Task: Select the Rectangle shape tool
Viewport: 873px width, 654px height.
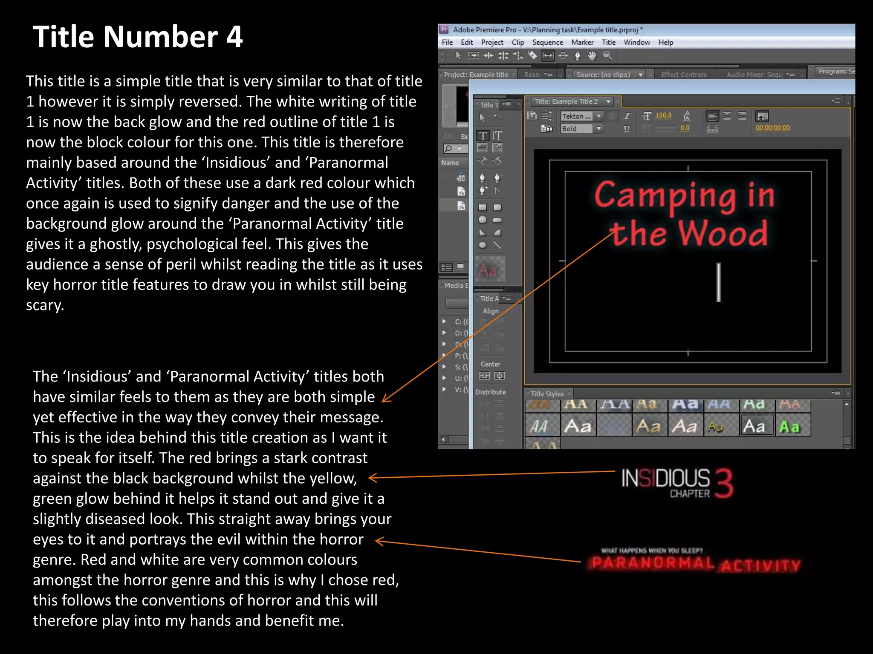Action: 483,207
